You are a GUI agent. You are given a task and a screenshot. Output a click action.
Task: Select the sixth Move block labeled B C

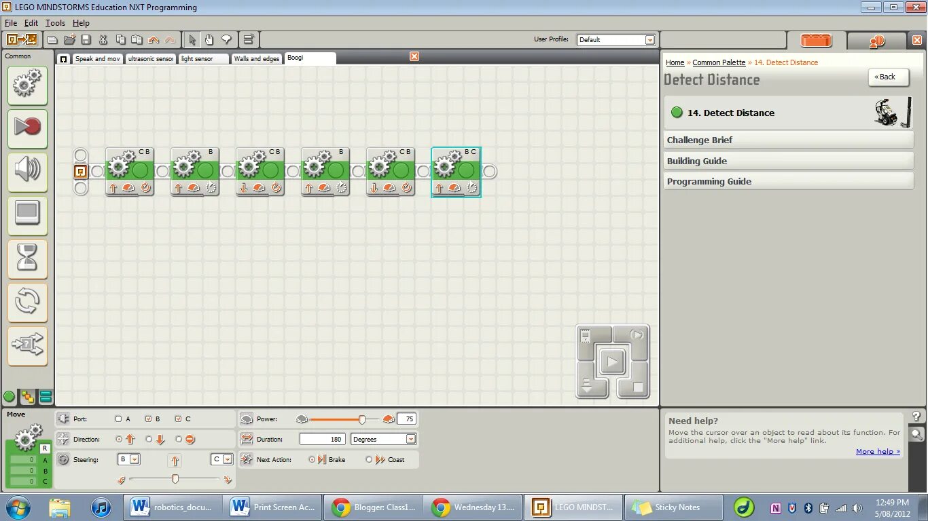point(456,172)
